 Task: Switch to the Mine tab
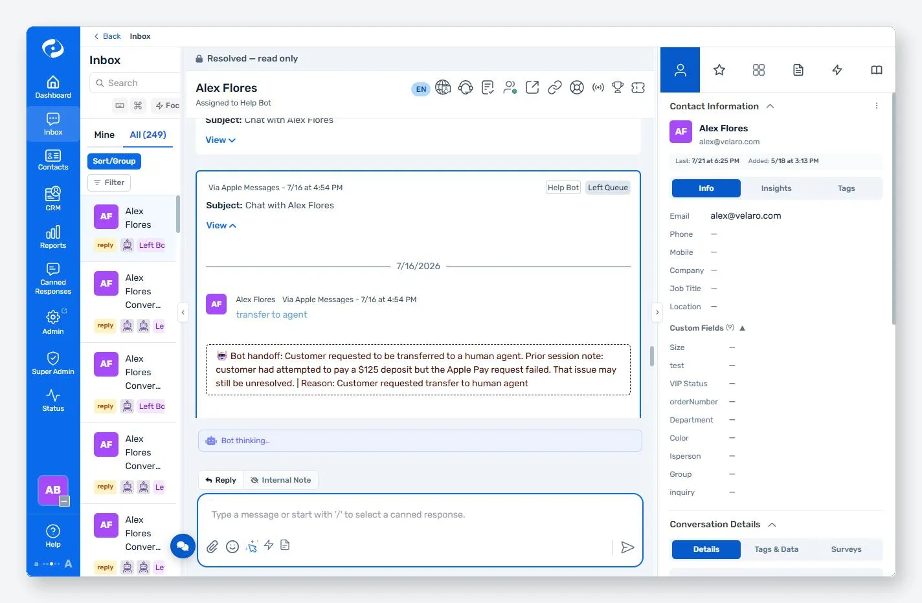click(x=104, y=135)
